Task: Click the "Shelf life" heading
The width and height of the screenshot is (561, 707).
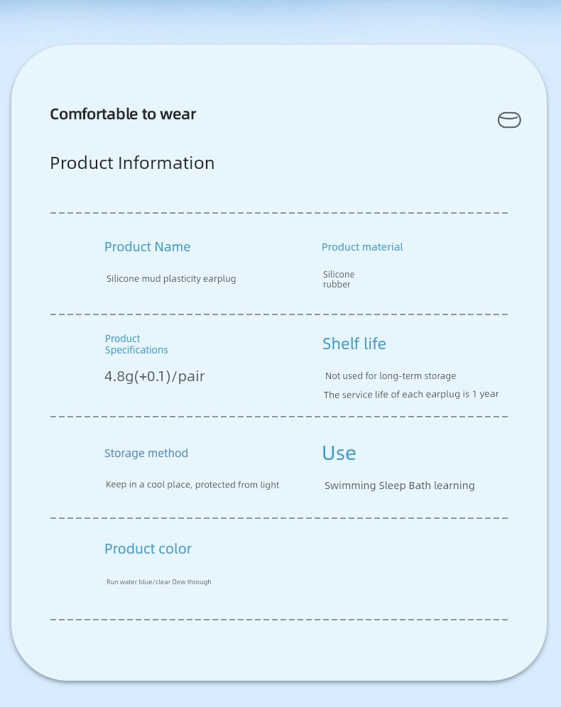Action: pyautogui.click(x=354, y=344)
